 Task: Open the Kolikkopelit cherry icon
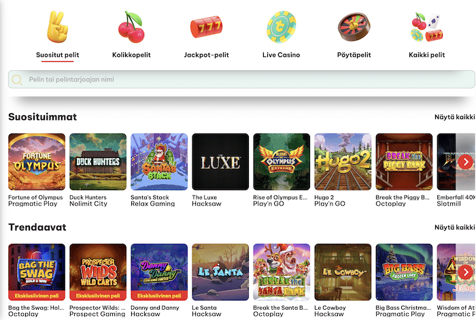point(131,27)
